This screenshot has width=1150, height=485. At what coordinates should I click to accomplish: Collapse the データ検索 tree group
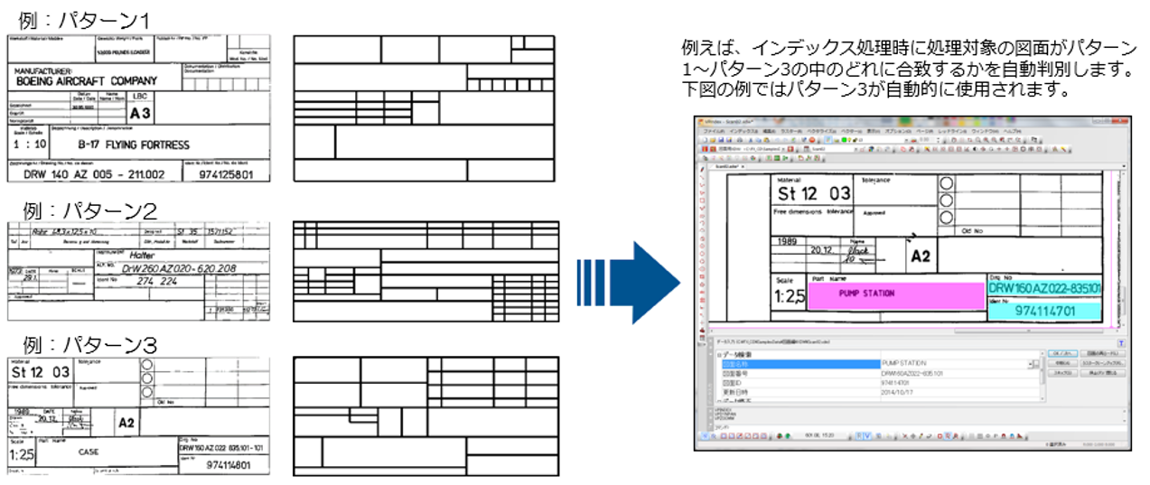(719, 355)
